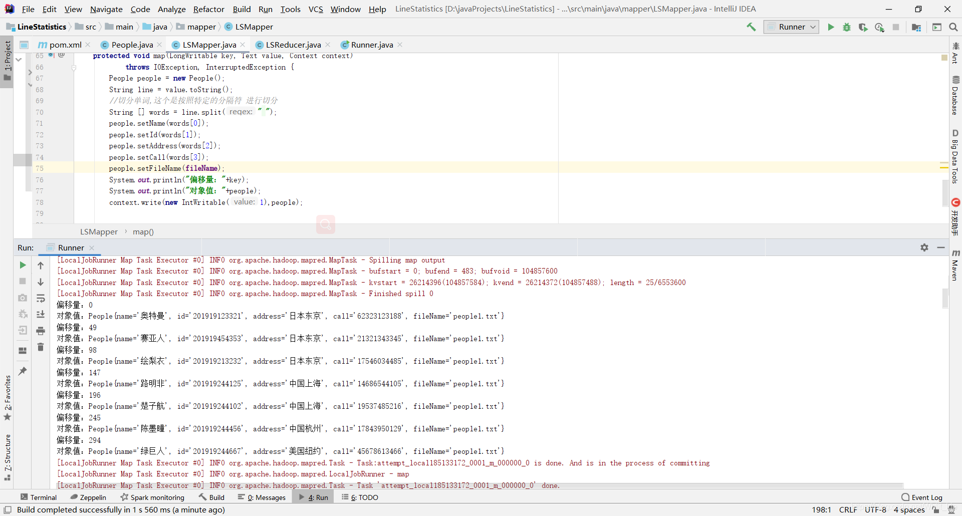Click the inspection status indicator atop editor scrollbar
Image resolution: width=962 pixels, height=516 pixels.
[944, 58]
